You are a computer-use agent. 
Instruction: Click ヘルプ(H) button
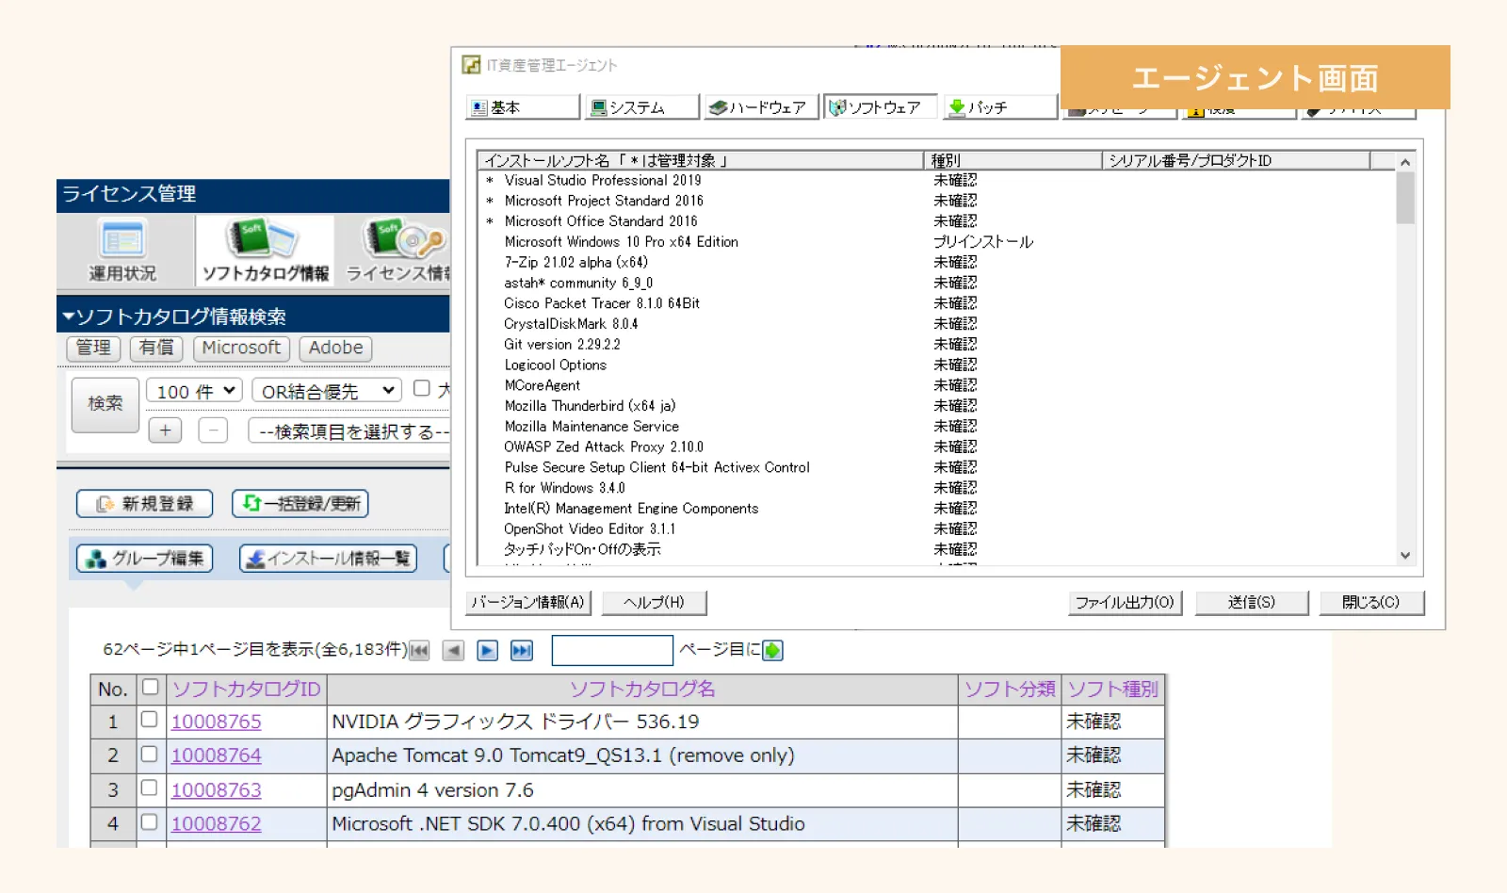pyautogui.click(x=654, y=603)
